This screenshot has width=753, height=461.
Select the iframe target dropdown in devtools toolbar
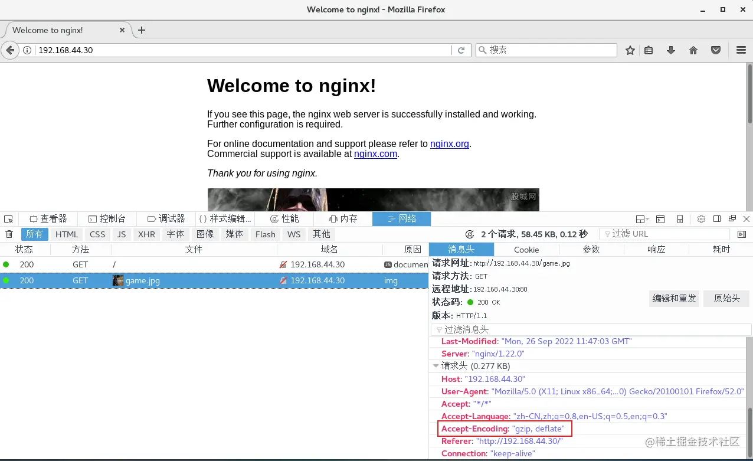[642, 219]
